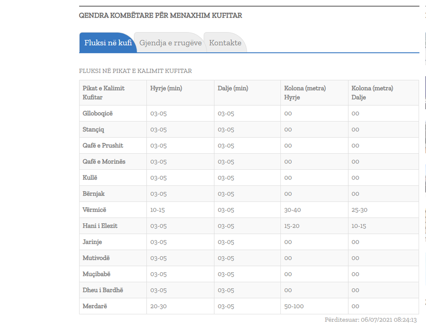
Task: Click the Hyrje (min) column header
Action: (x=166, y=88)
